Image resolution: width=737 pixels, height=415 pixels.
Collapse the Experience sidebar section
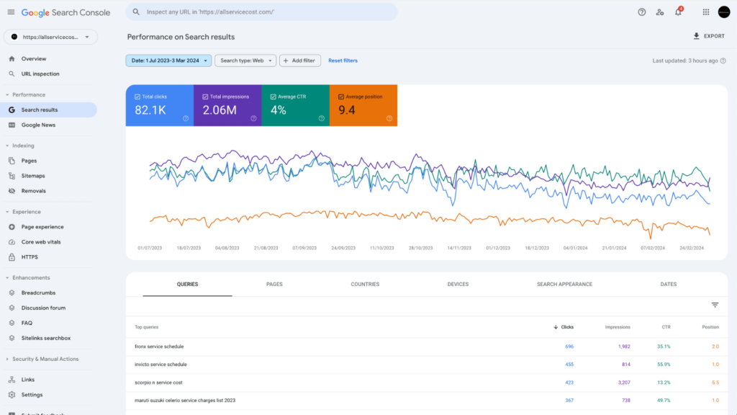[x=7, y=212]
